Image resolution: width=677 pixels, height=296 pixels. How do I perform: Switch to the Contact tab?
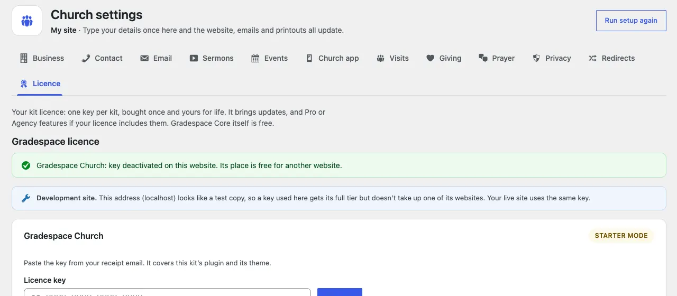102,58
